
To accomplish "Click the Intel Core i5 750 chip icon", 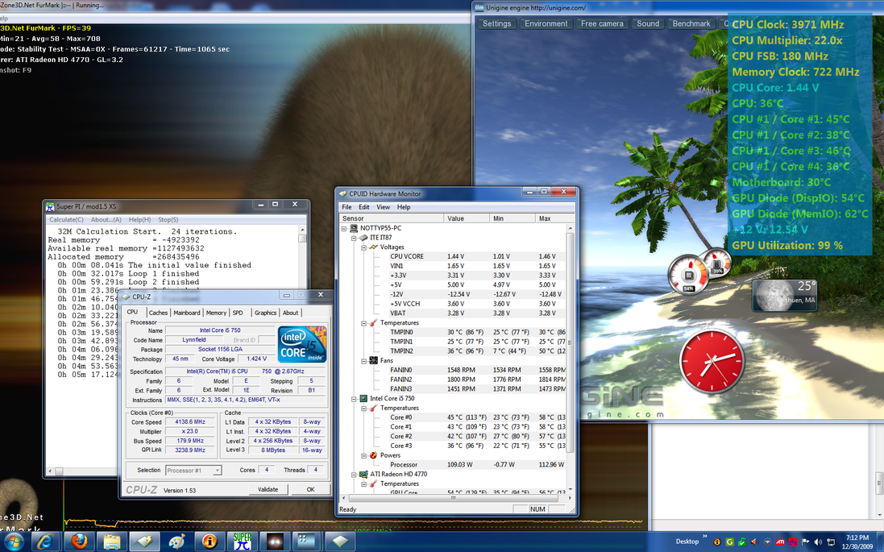I will pyautogui.click(x=364, y=399).
